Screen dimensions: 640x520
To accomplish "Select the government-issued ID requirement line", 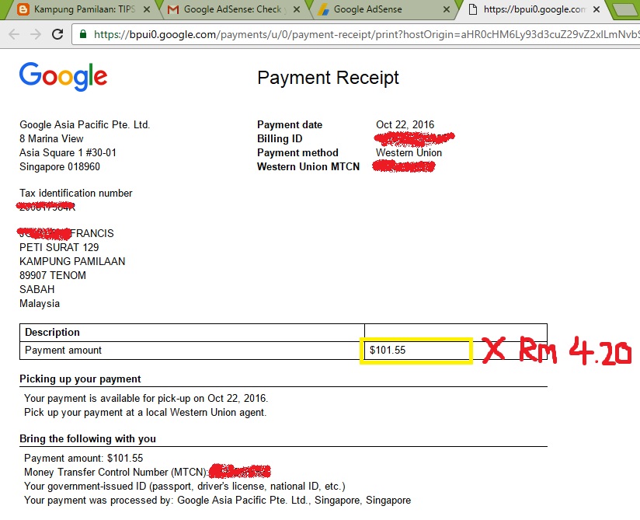I will [x=185, y=486].
